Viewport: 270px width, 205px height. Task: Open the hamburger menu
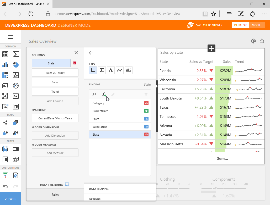click(10, 37)
